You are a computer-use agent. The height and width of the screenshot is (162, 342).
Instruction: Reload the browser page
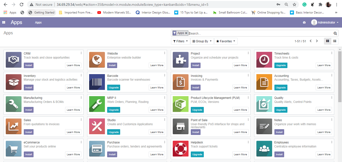(22, 5)
